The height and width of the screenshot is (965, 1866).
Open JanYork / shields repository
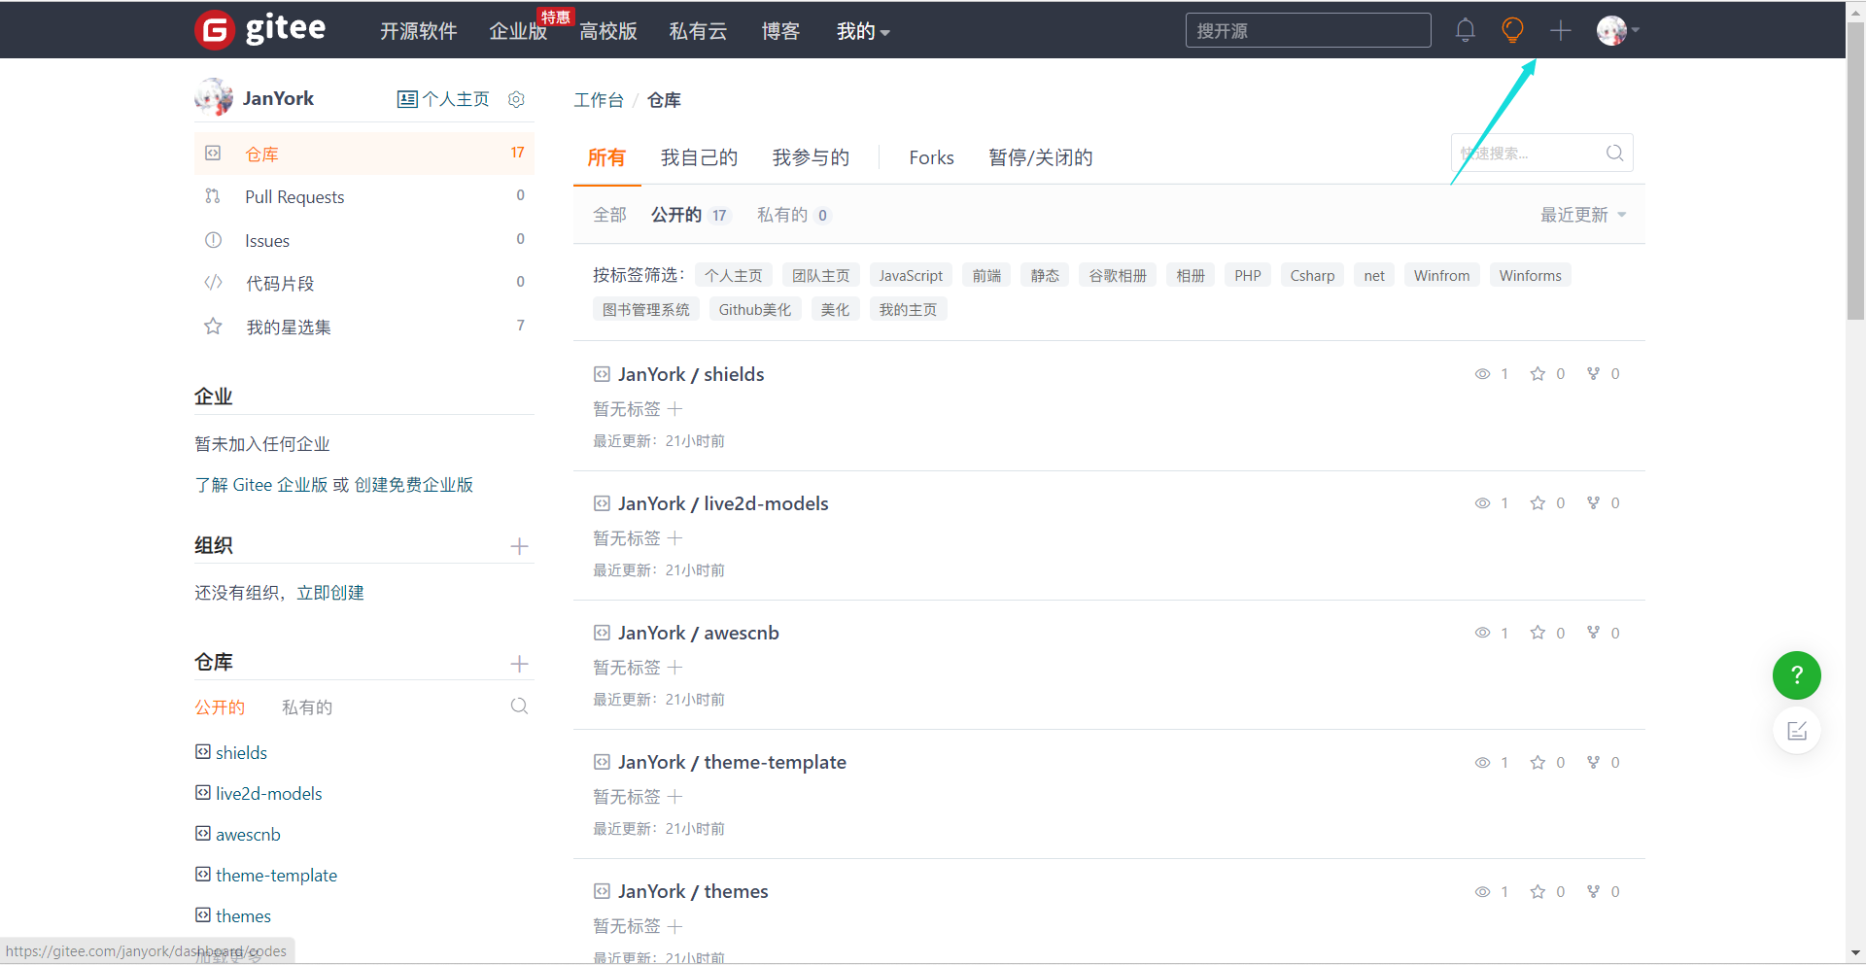[691, 374]
